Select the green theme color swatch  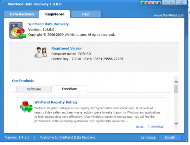pos(143,3)
